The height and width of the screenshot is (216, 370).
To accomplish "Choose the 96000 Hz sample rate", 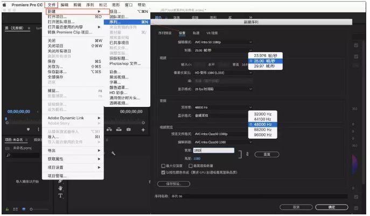I will click(263, 135).
